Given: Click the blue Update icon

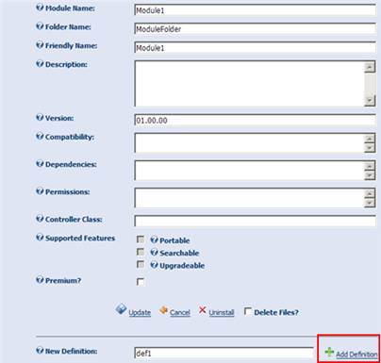Looking at the screenshot, I should [x=121, y=309].
